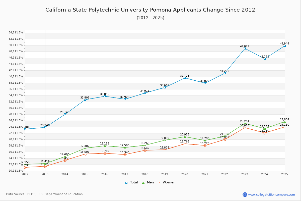Click the Men 2023 triangle marker 25,201
Viewport: 301px width, 201px height.
[x=245, y=123]
